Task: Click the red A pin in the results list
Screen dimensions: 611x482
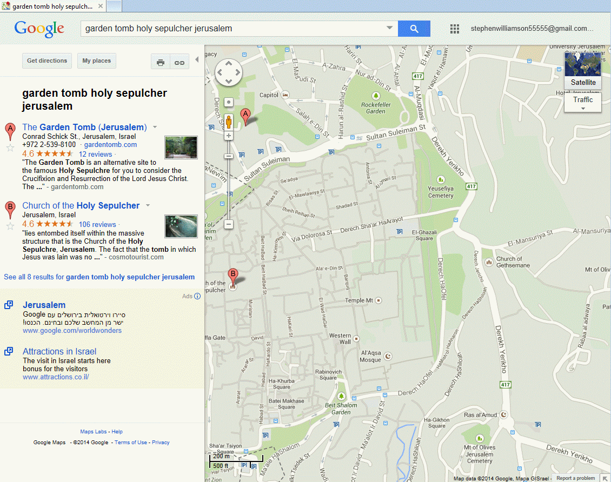Action: [10, 131]
